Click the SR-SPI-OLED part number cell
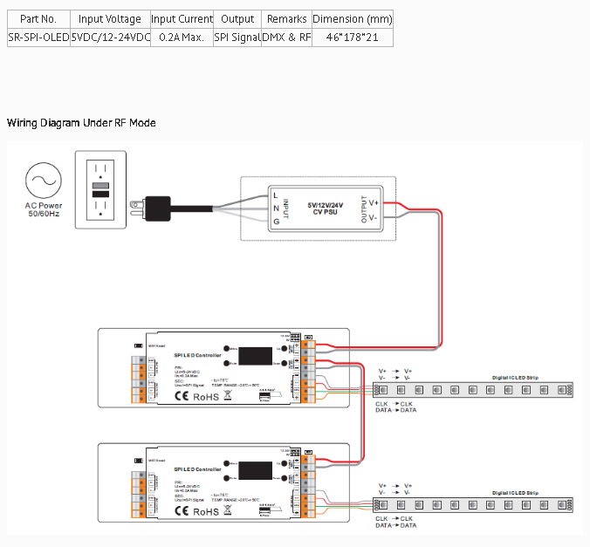This screenshot has width=590, height=547. pos(38,38)
